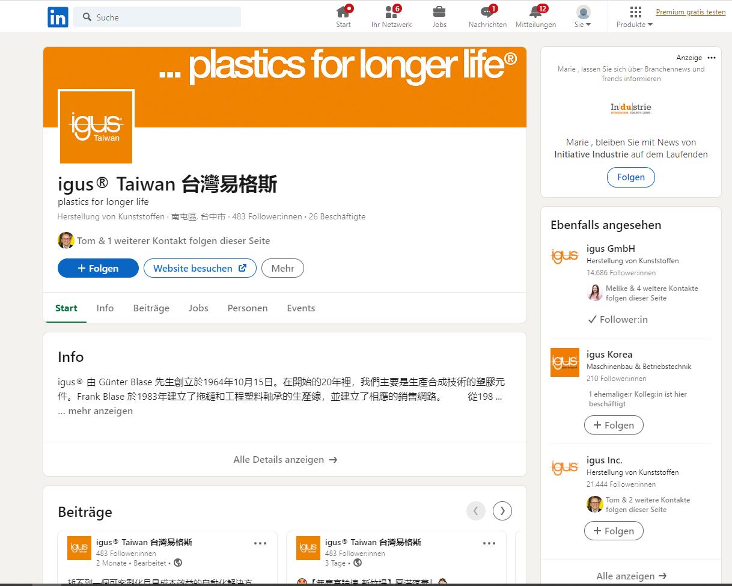Click the Suche search field
Screen dimensions: 732x586
[156, 17]
